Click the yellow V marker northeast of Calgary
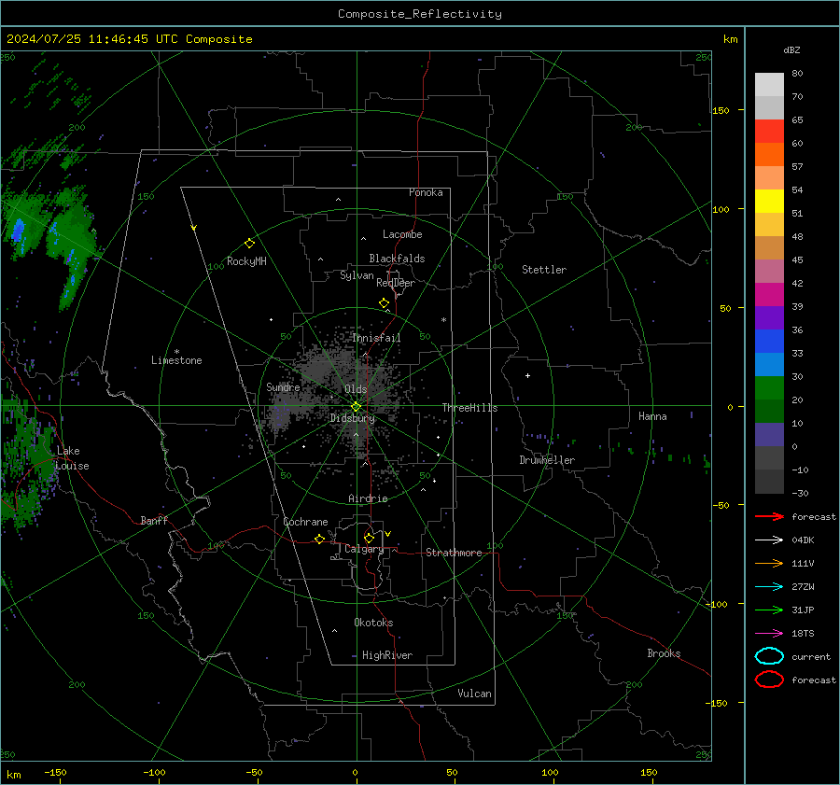The height and width of the screenshot is (785, 840). click(x=388, y=534)
